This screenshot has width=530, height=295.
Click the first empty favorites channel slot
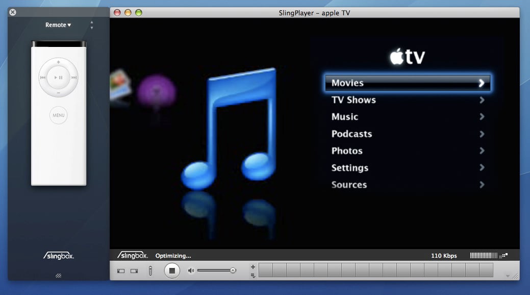265,271
